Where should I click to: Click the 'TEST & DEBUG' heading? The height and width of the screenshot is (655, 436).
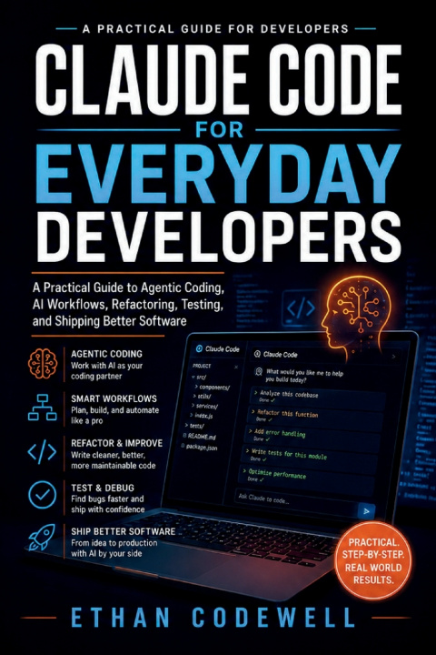click(103, 488)
